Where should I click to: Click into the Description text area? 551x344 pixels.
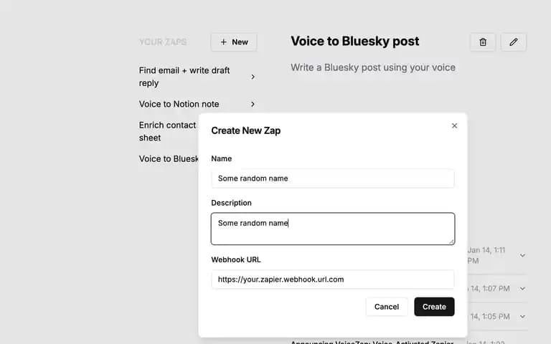pos(332,229)
